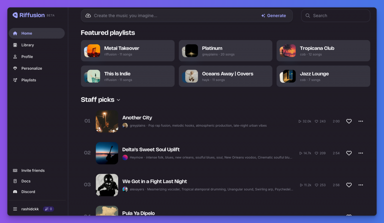Click We Got in a Fight Last Night cover
Viewport: 384px width, 223px height.
coord(107,185)
